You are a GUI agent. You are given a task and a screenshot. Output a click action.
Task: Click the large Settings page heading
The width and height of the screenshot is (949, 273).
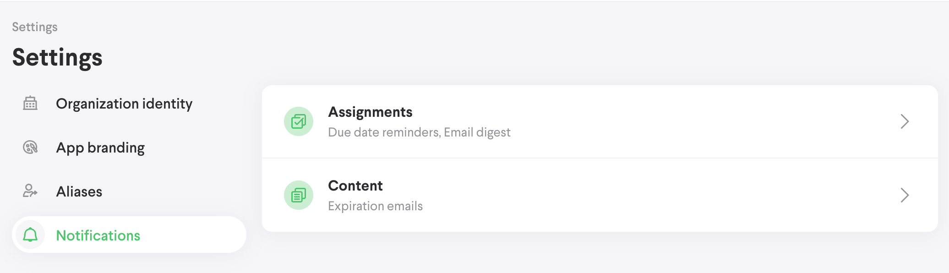pyautogui.click(x=57, y=58)
